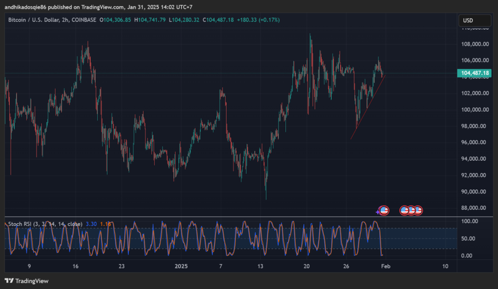Click the Feb label on the time axis

(386, 266)
